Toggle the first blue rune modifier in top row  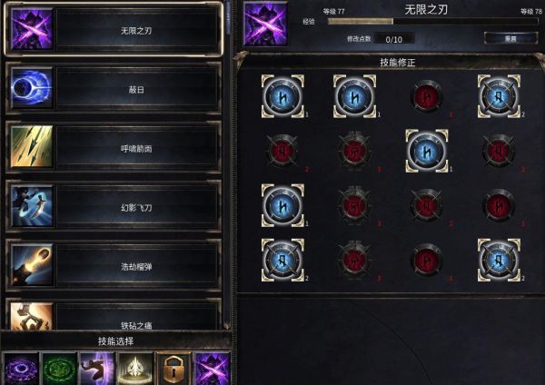pos(282,96)
